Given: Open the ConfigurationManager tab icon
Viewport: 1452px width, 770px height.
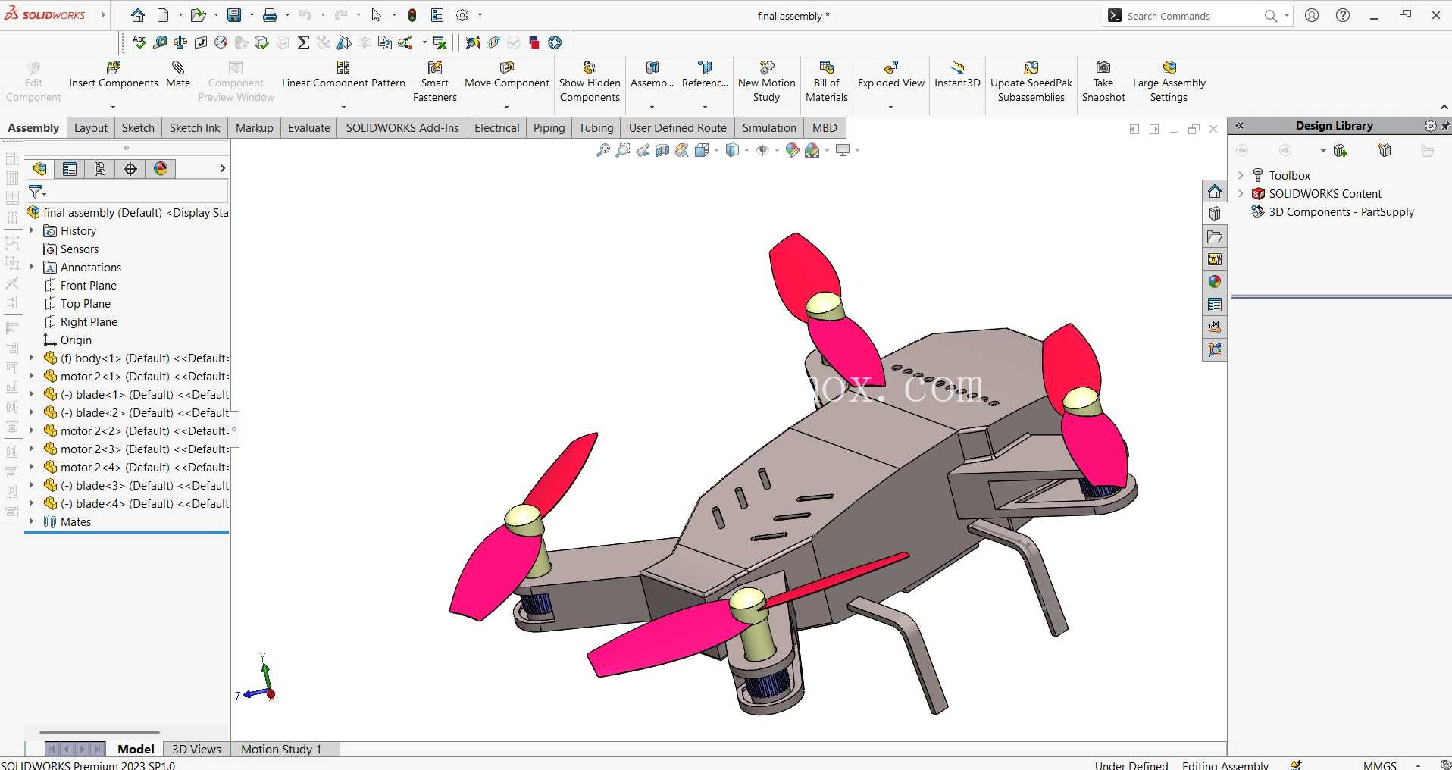Looking at the screenshot, I should pos(100,169).
